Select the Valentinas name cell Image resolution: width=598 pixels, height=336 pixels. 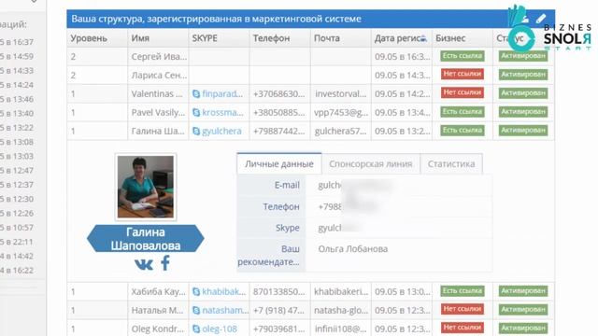point(158,93)
